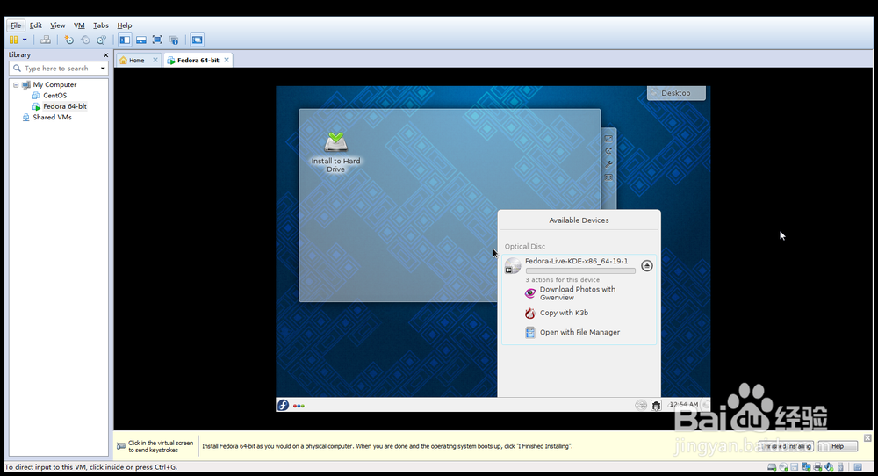Click the folder view rotate handle icon
Image resolution: width=878 pixels, height=476 pixels.
click(x=608, y=151)
